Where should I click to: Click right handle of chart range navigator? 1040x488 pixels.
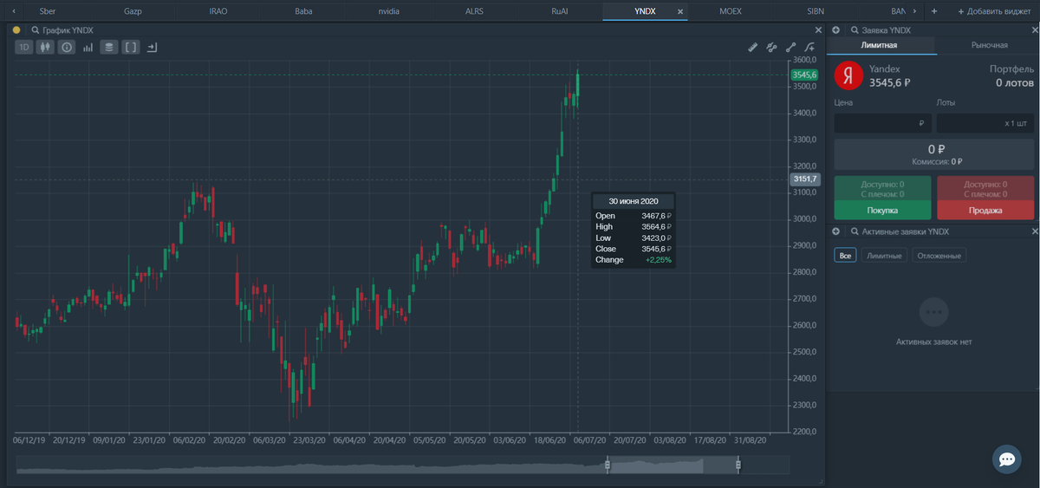738,465
